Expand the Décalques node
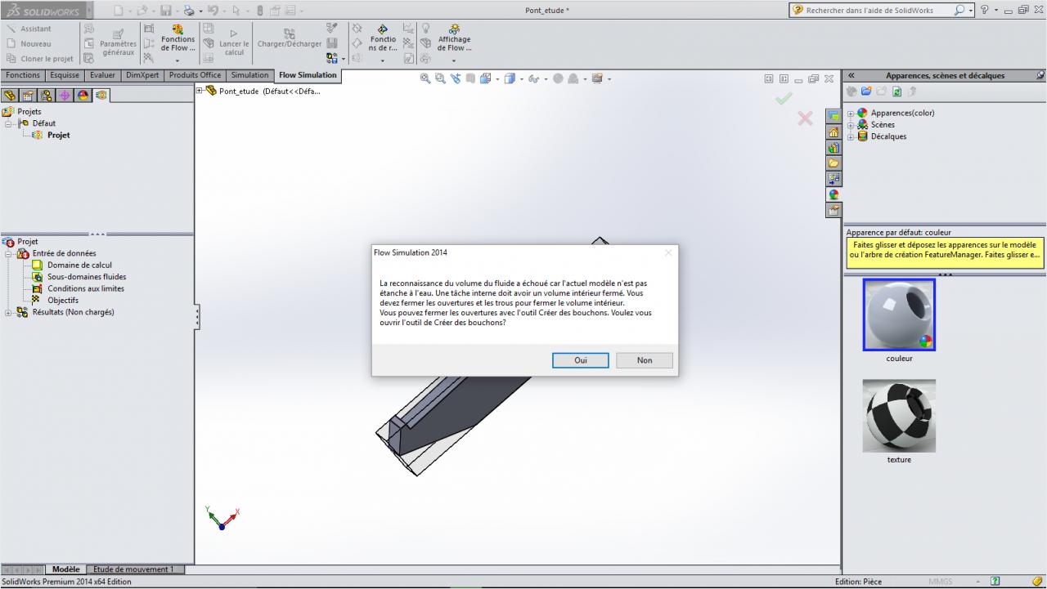This screenshot has height=589, width=1047. 851,136
